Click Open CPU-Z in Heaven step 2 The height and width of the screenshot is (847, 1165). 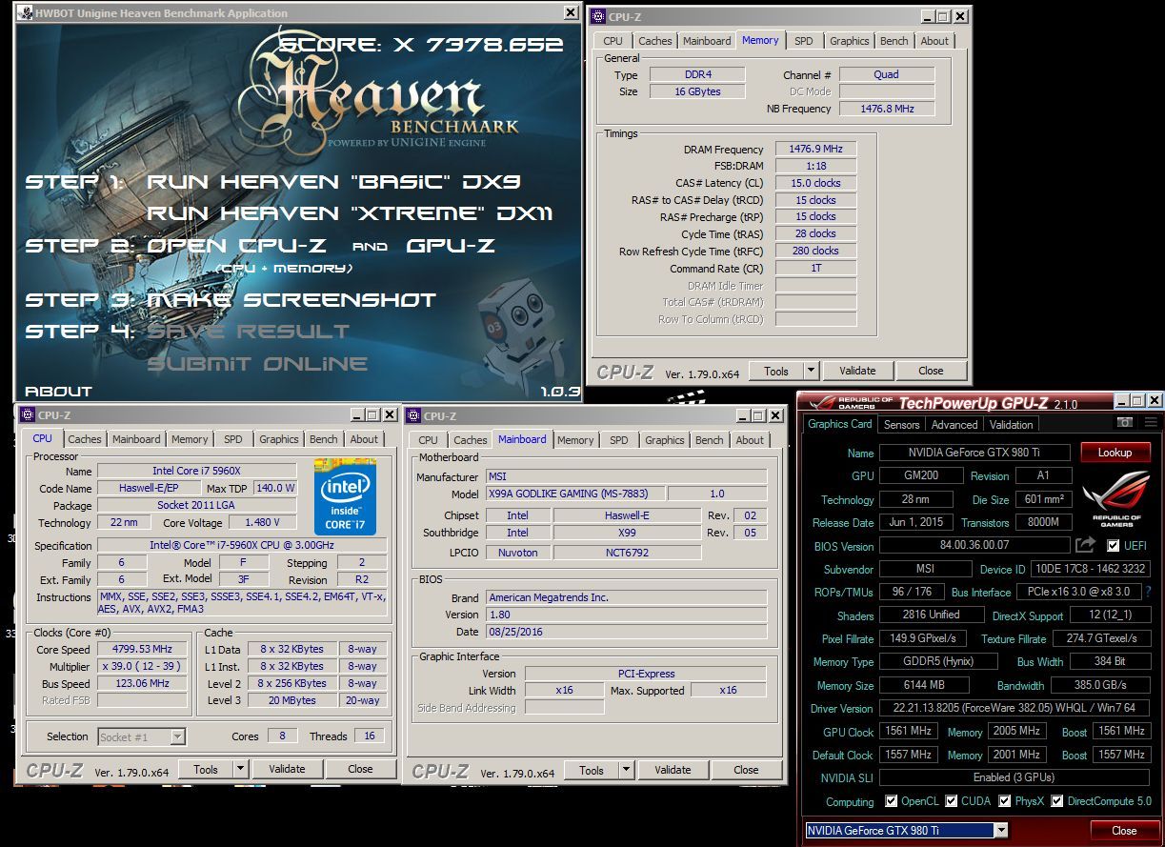pos(236,246)
